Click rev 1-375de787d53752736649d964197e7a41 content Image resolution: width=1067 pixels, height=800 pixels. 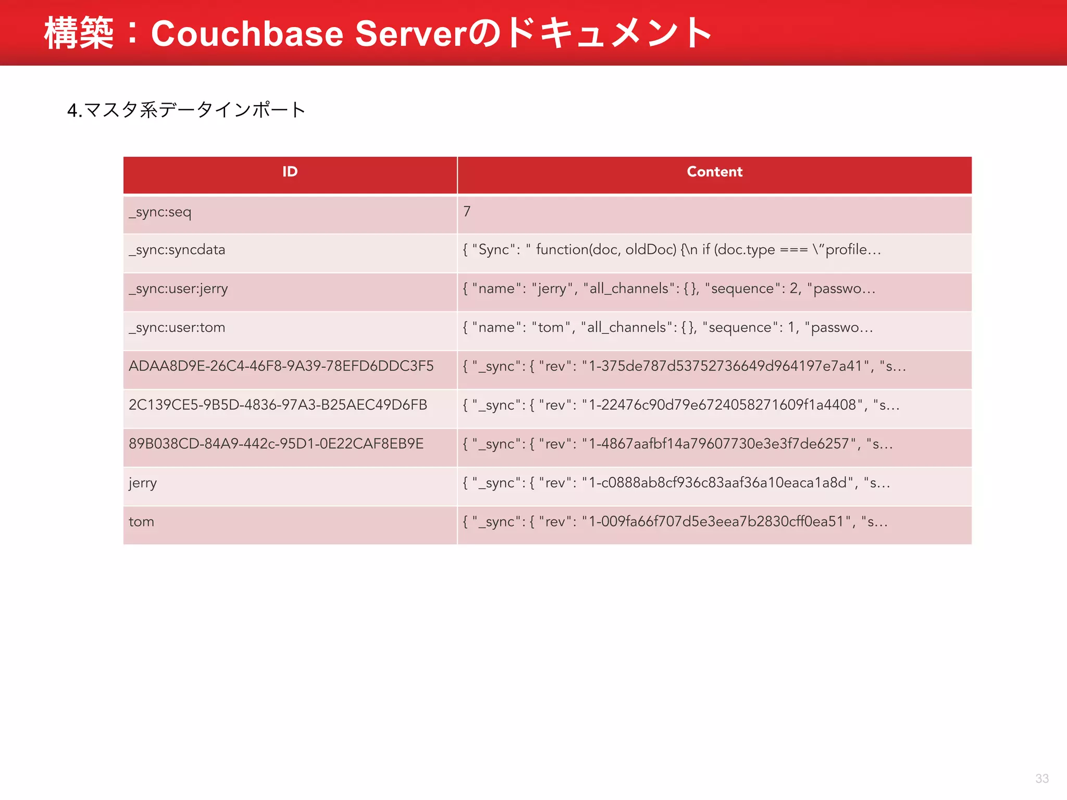coord(715,370)
